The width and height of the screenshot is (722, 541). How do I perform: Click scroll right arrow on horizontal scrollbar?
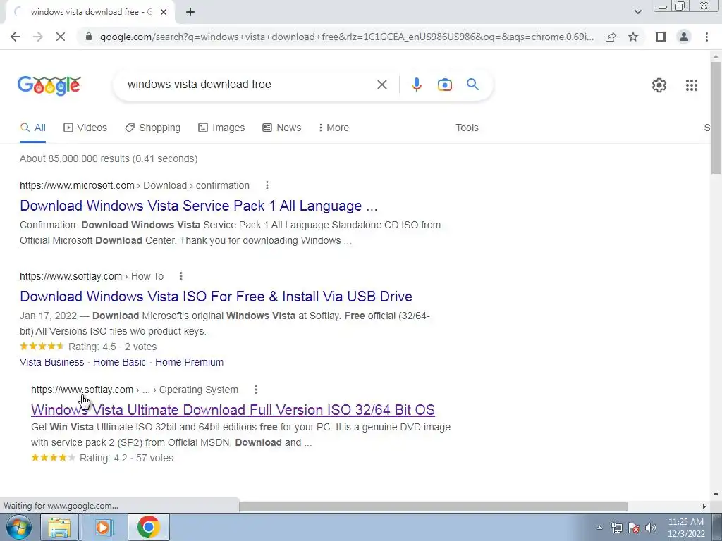point(704,506)
